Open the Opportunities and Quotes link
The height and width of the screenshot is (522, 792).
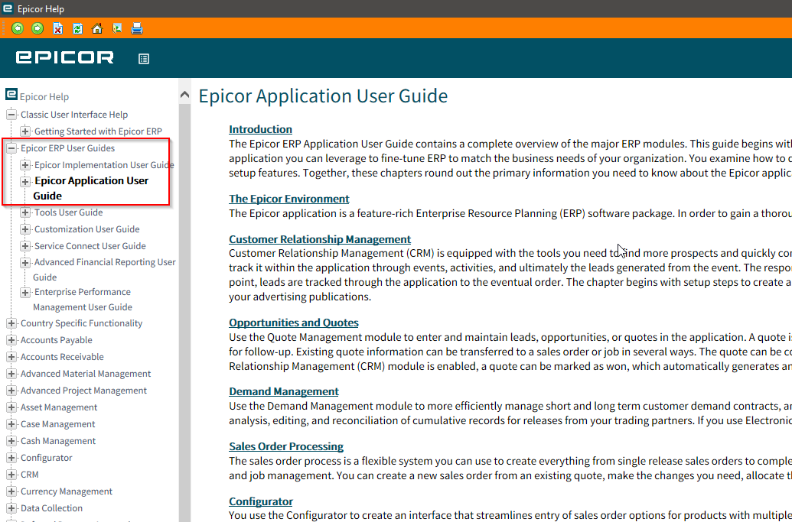tap(294, 323)
